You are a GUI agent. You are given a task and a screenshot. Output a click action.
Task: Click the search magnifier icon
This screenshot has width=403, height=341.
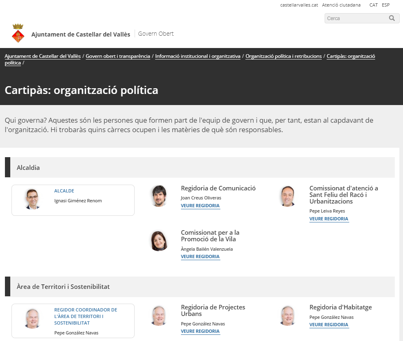[392, 18]
